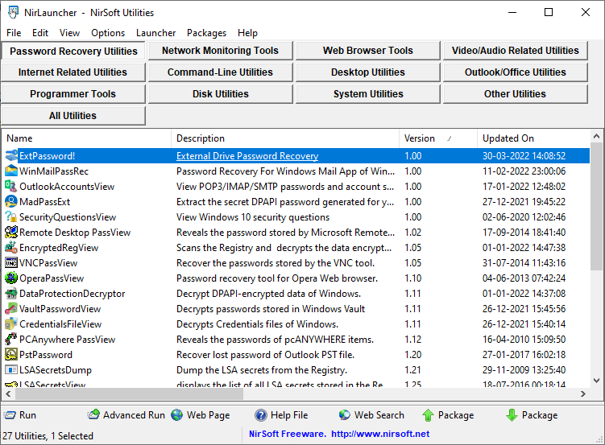The width and height of the screenshot is (605, 445).
Task: Click the Run toolbar icon
Action: click(x=10, y=415)
